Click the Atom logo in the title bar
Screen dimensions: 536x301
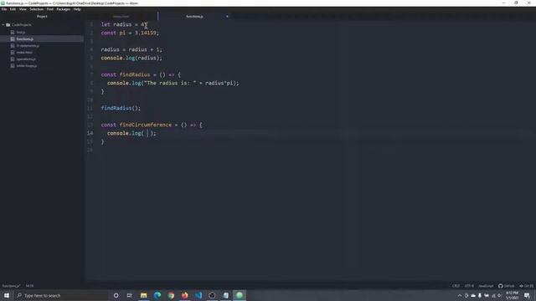coord(3,3)
